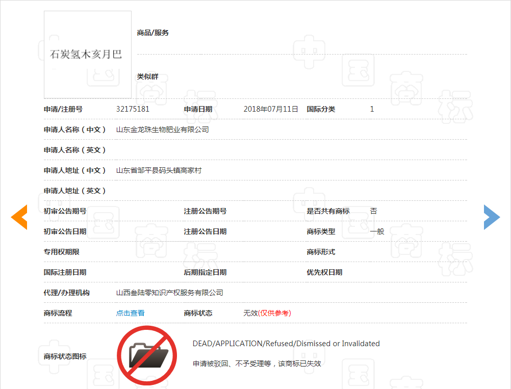Image resolution: width=511 pixels, height=389 pixels.
Task: Click the application number 32175181
Action: [x=133, y=109]
